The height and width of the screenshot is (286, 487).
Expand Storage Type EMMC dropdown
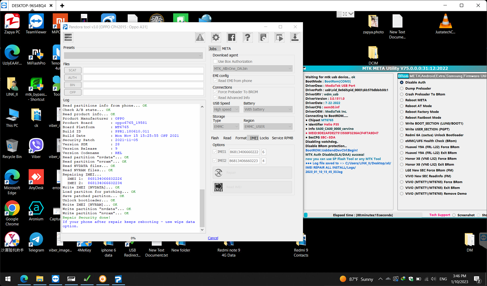click(x=226, y=127)
